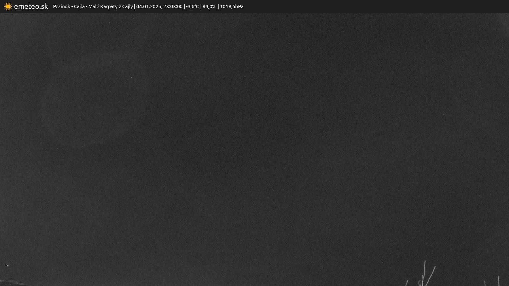
Task: Click the leaning branch beside tall twig
Action: point(431,275)
